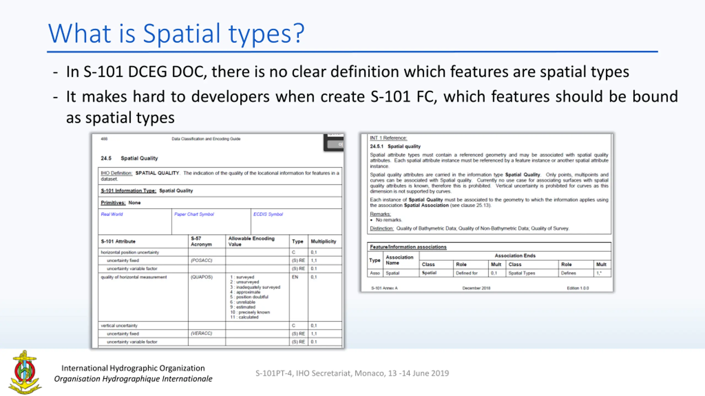Click the 'INT 1 Reference:' label
The width and height of the screenshot is (705, 396).
(388, 138)
